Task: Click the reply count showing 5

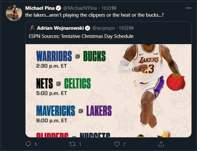Action: tap(36, 144)
